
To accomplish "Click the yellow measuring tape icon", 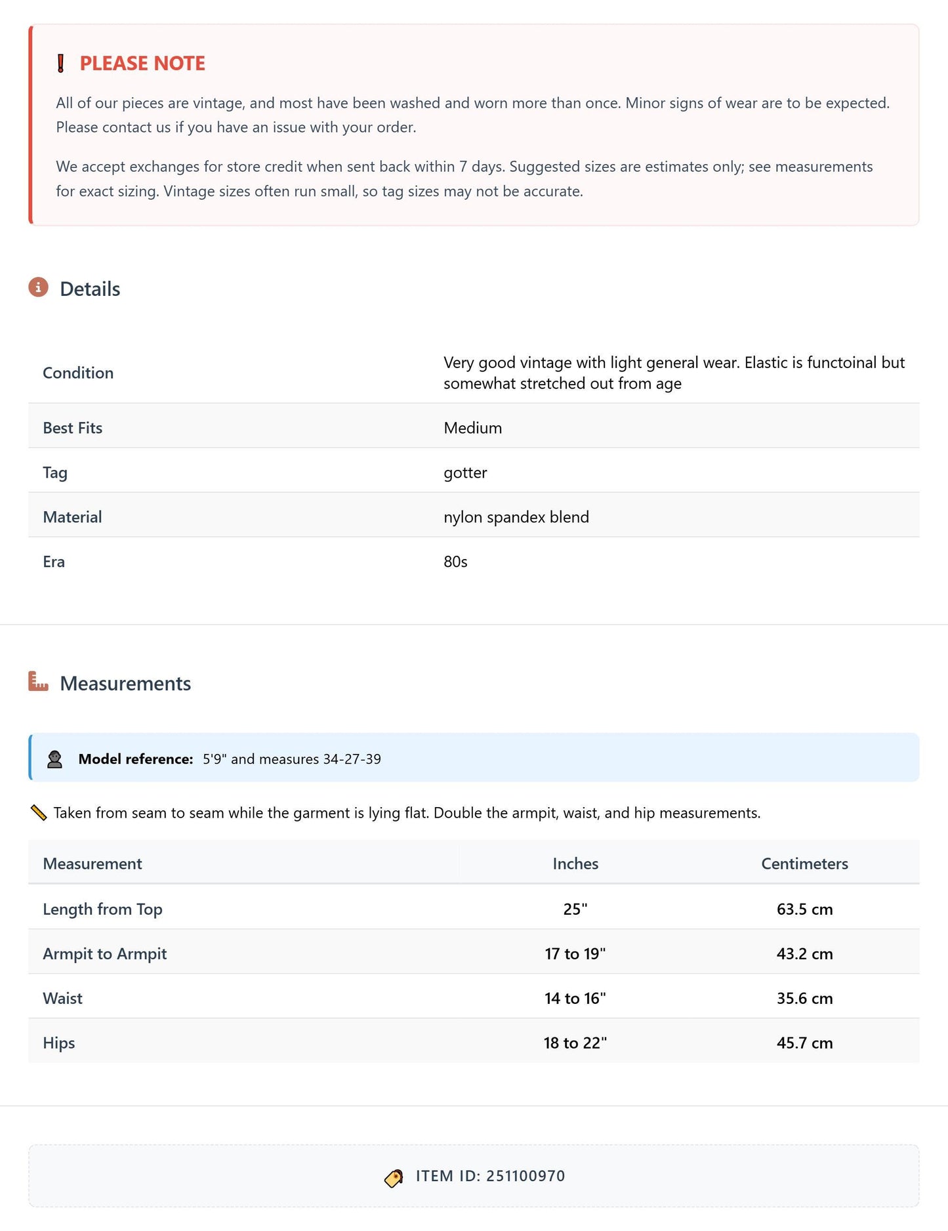I will (39, 812).
